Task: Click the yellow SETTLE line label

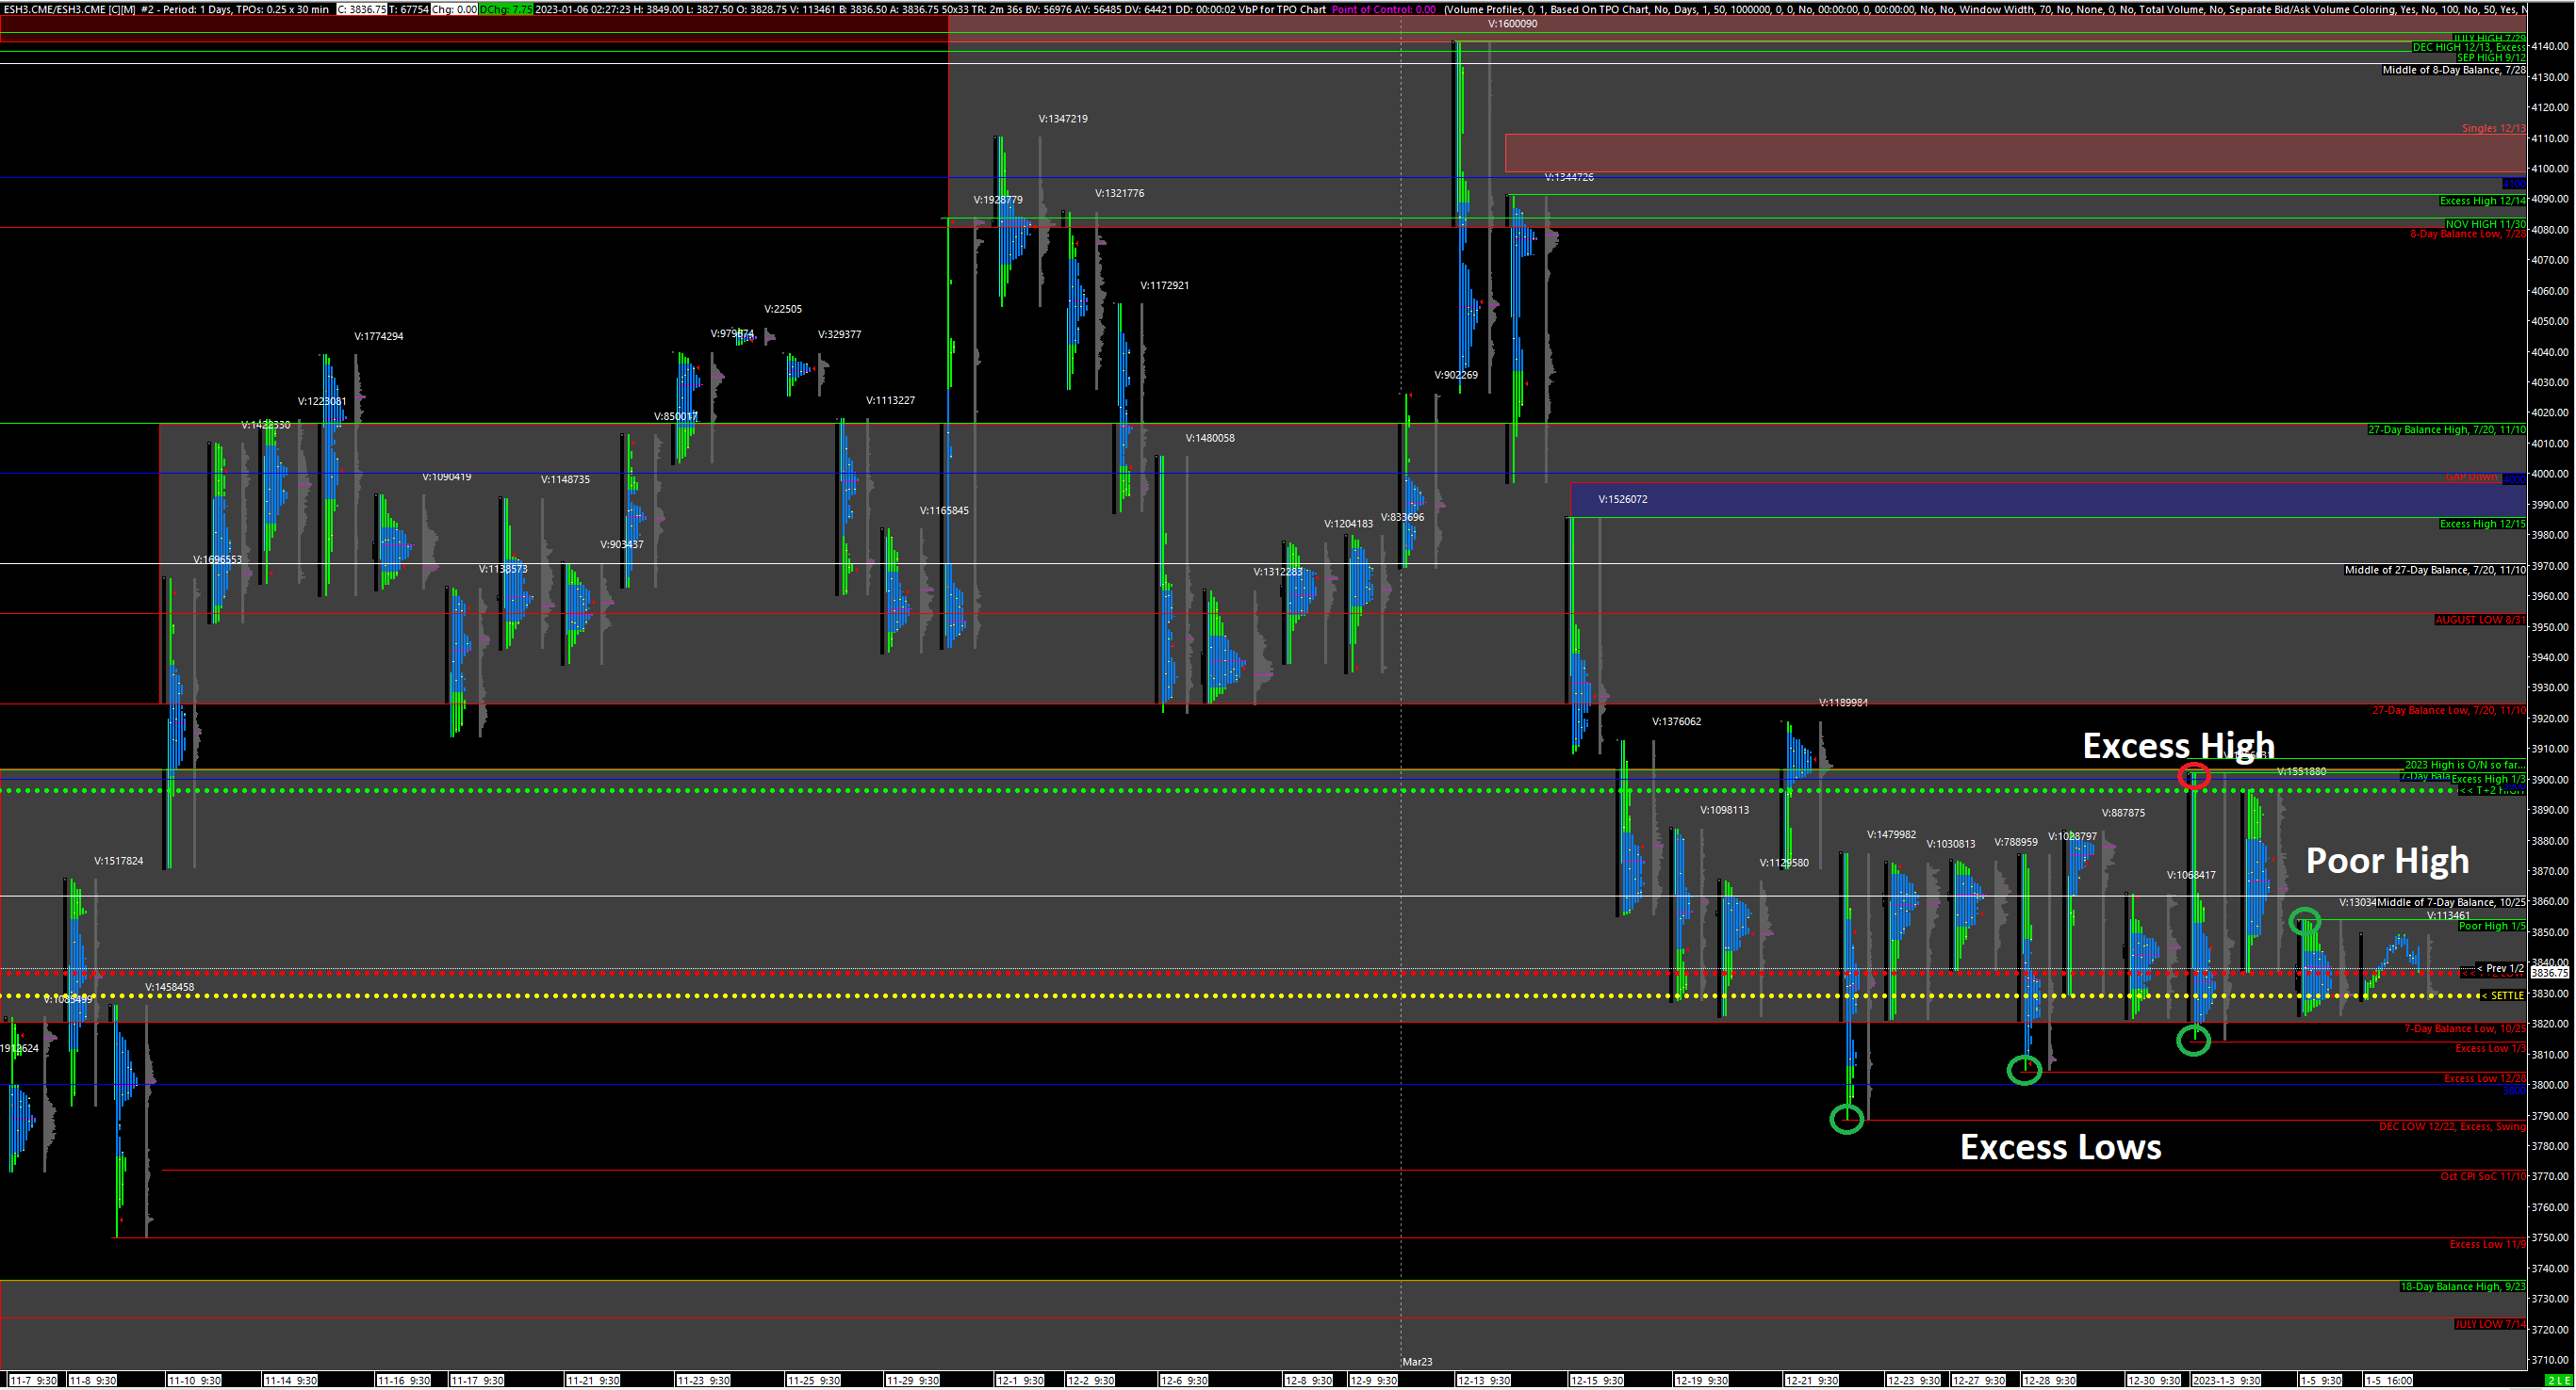Action: (2505, 995)
